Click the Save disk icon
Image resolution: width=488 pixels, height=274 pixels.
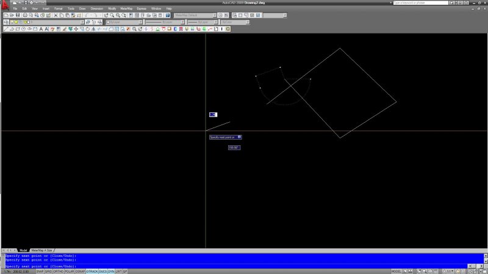point(18,15)
